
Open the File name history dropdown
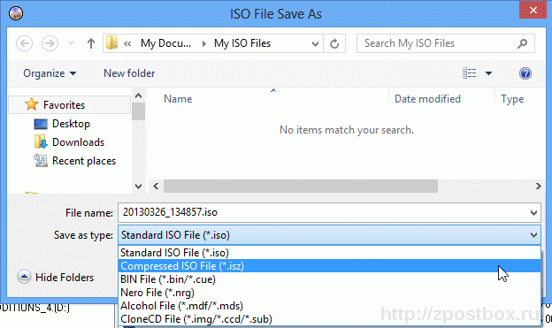click(533, 213)
